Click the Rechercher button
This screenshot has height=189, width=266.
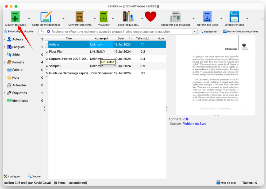[209, 31]
